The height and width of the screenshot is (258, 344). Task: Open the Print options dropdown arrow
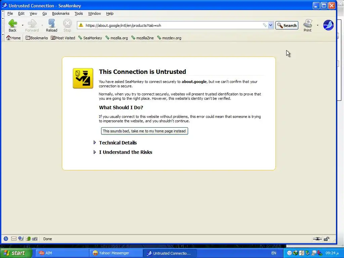click(x=317, y=26)
